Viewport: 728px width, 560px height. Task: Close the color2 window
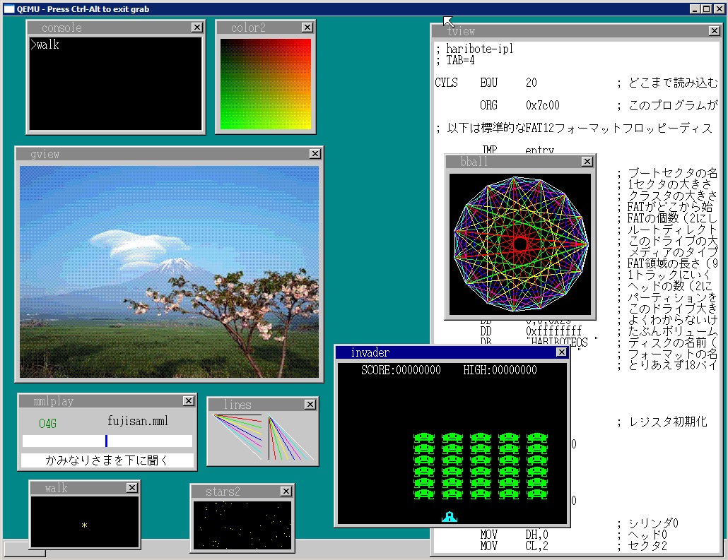(x=307, y=28)
